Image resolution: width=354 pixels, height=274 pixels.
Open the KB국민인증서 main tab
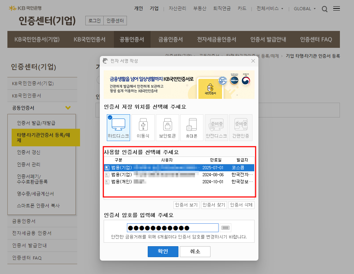[90, 39]
